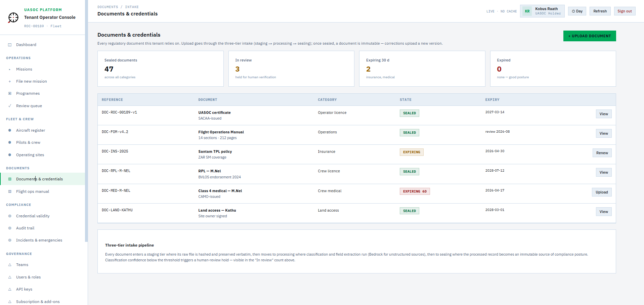Viewport: 644px width, 305px height.
Task: View the UASOC certificate document
Action: [x=603, y=114]
